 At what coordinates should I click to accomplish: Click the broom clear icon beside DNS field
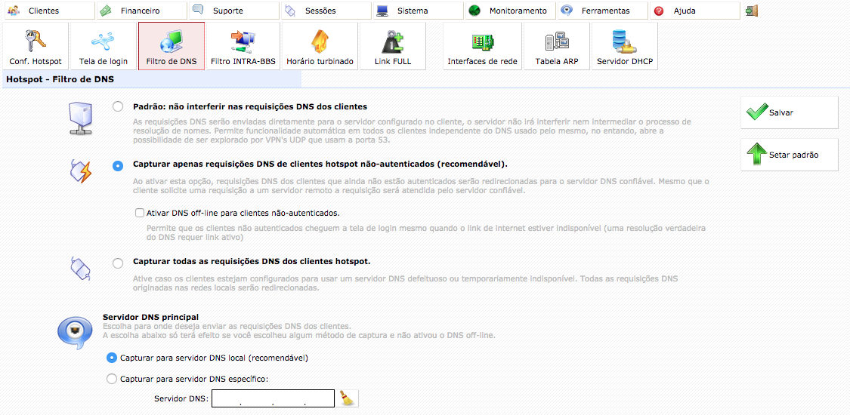tap(348, 398)
